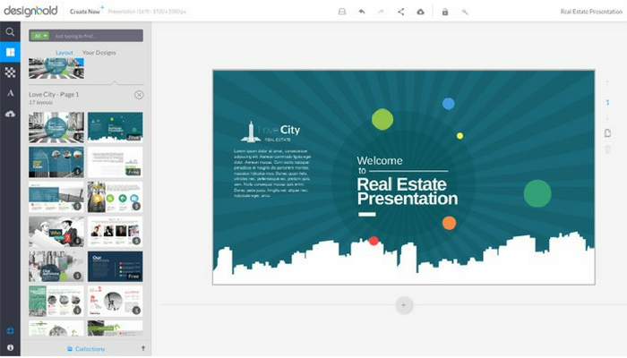Move page up with the arrow
Viewport: 627px width, 358px height.
[607, 83]
